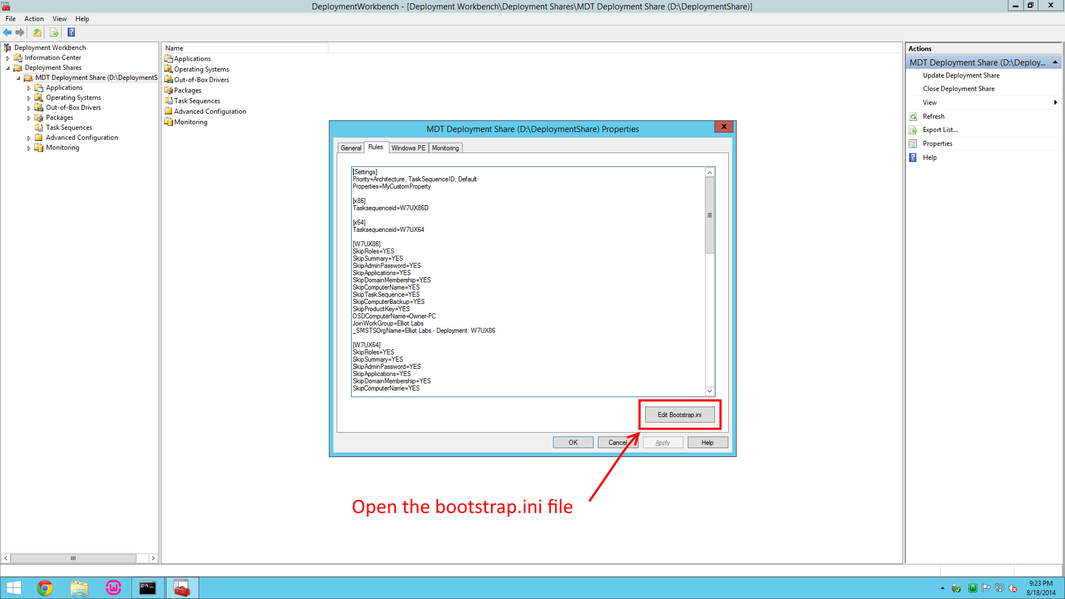Open the View submenu in Actions
Image resolution: width=1065 pixels, height=599 pixels.
click(x=985, y=103)
